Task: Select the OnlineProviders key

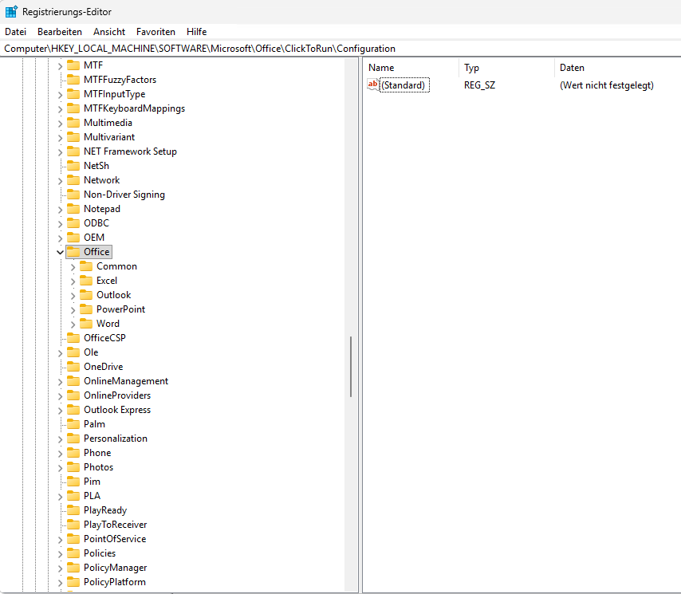Action: click(x=117, y=395)
